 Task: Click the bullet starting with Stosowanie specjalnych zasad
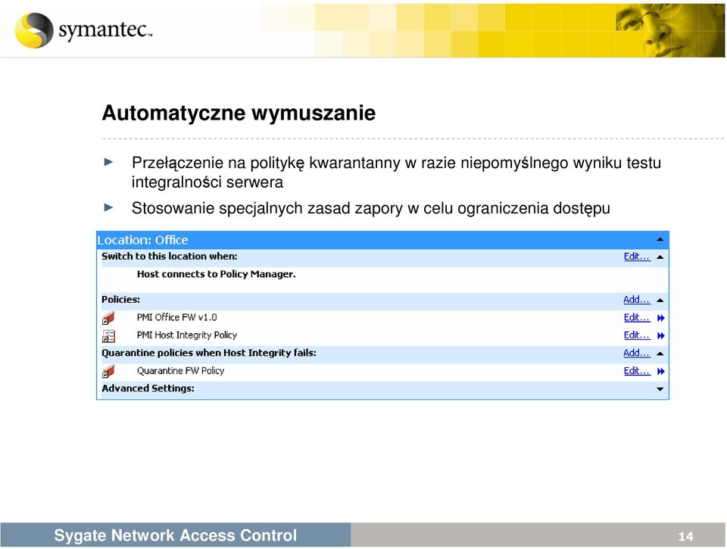[x=371, y=208]
